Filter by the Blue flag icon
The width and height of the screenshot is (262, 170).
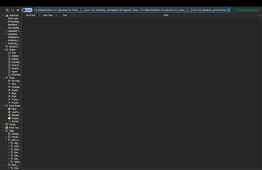pyautogui.click(x=9, y=93)
